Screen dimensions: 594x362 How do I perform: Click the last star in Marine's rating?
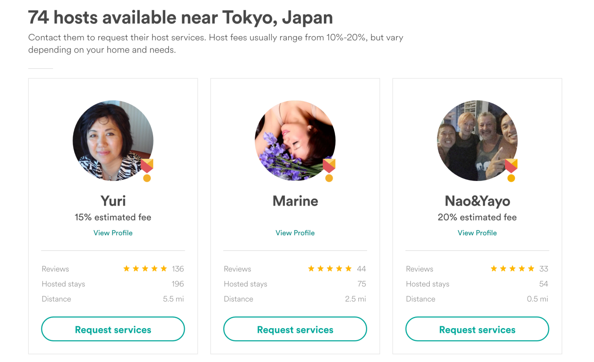pyautogui.click(x=349, y=268)
